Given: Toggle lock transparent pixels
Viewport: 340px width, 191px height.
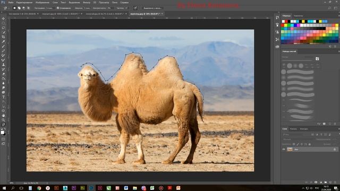Looking at the screenshot, I should [x=294, y=144].
